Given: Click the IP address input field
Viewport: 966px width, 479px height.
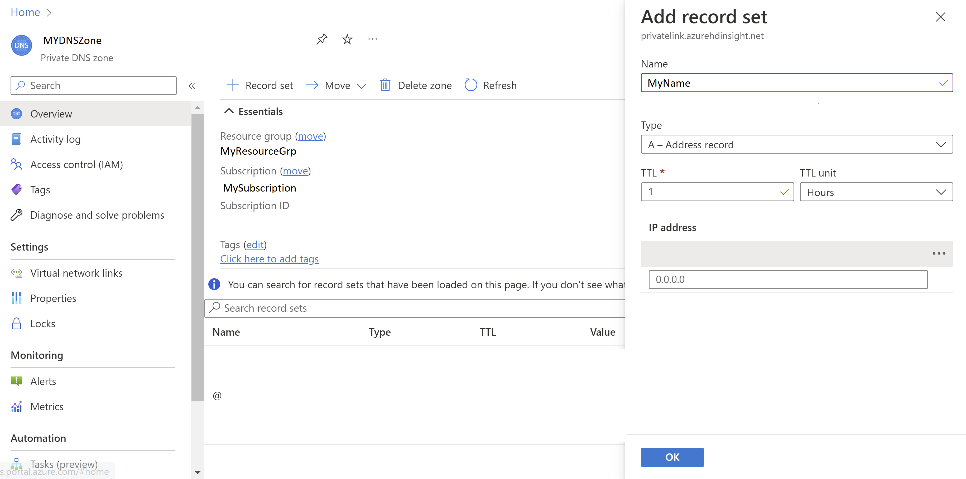Looking at the screenshot, I should 789,279.
